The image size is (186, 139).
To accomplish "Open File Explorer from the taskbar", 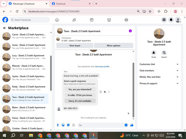I will coord(31,135).
